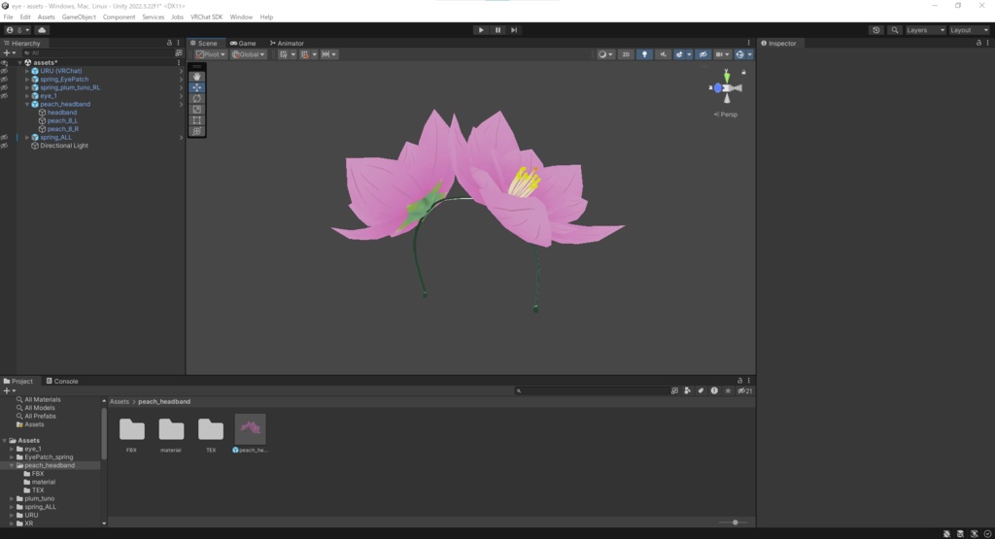The height and width of the screenshot is (539, 995).
Task: Click the search magnifier icon in top bar
Action: 893,30
